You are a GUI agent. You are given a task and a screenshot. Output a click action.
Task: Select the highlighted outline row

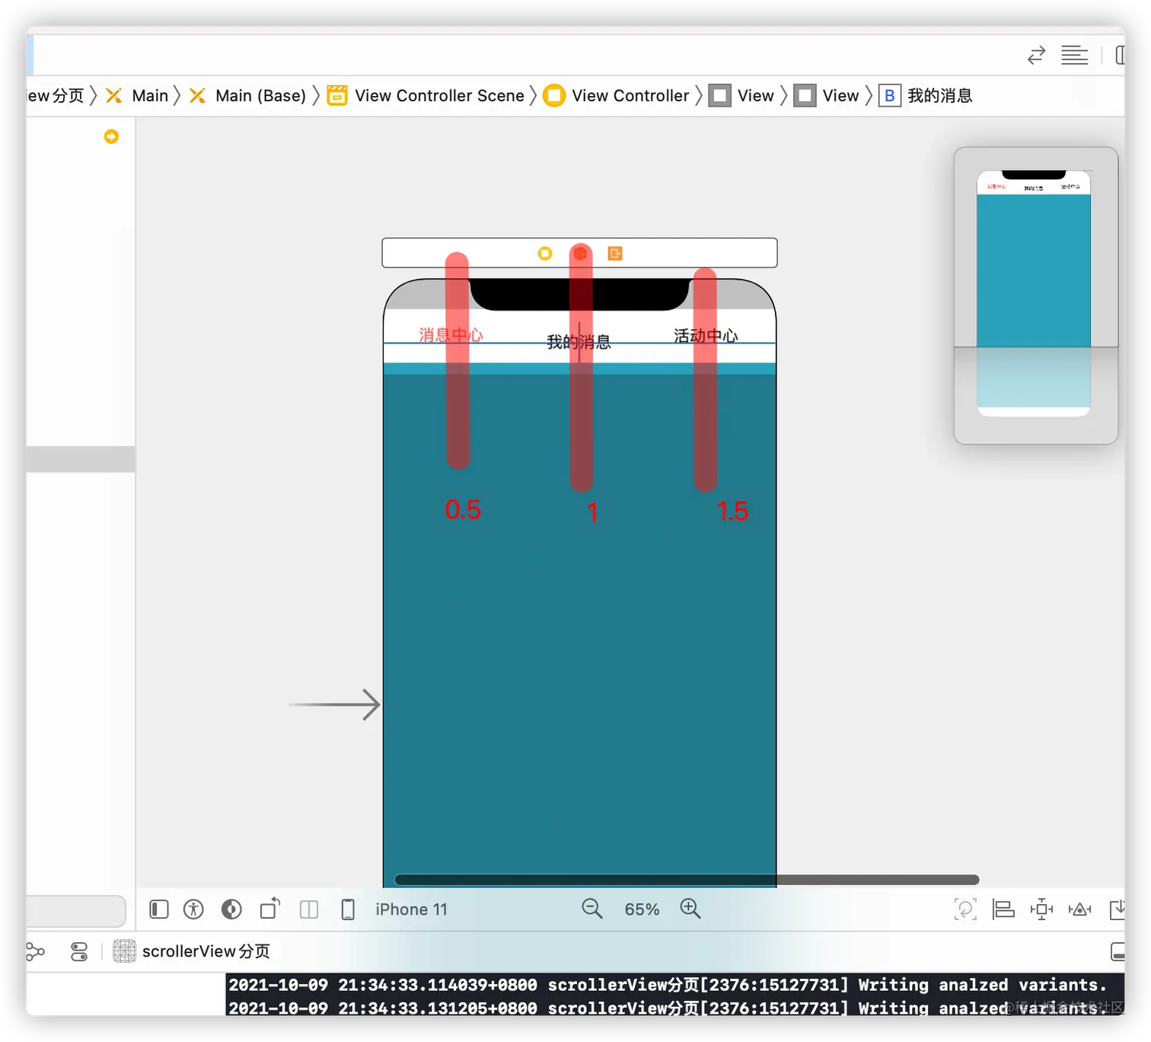pos(81,459)
